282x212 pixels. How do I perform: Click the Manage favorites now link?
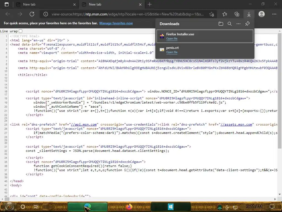116,23
